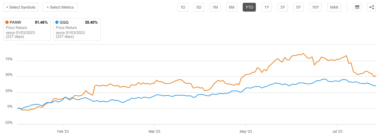View the MAX time range
382x139 pixels.
[x=334, y=7]
